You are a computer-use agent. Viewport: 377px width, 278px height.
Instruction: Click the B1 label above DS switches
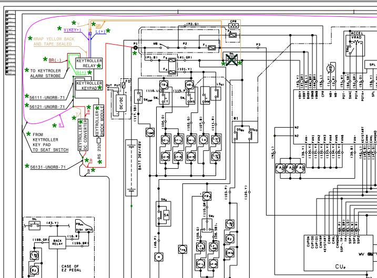(236, 118)
